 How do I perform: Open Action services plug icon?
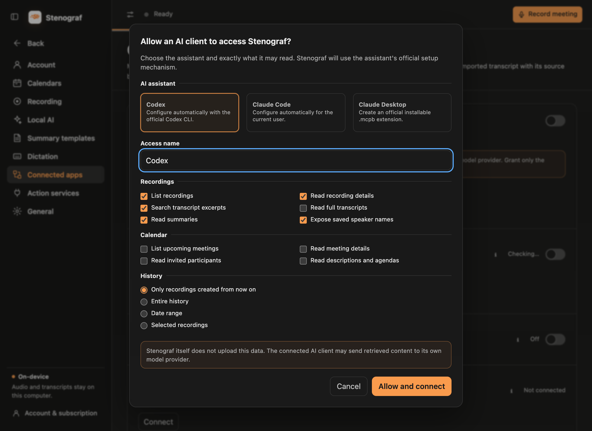click(17, 193)
